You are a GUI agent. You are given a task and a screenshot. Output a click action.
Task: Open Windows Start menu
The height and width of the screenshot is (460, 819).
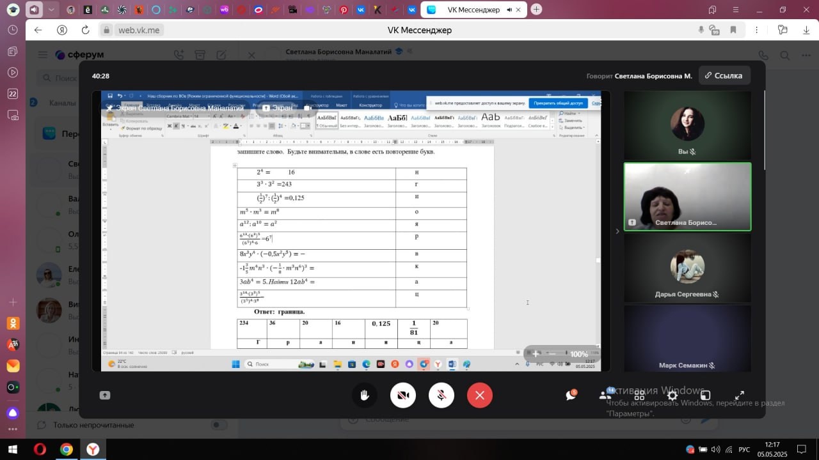tap(12, 449)
